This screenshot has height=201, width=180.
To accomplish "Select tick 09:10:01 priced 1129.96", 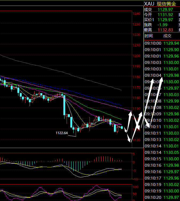I will pyautogui.click(x=162, y=56).
